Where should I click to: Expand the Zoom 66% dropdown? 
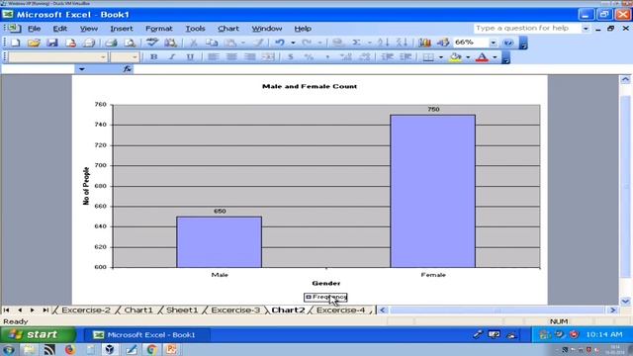click(x=493, y=43)
